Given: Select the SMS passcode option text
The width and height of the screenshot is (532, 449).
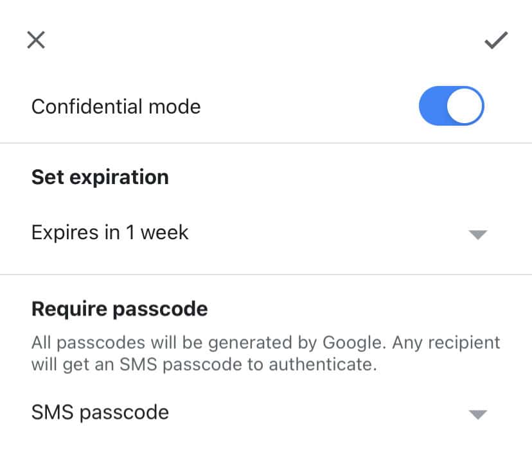Looking at the screenshot, I should click(x=100, y=412).
